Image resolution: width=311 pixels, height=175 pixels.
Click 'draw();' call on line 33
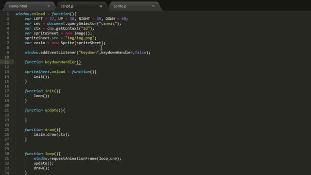point(41,168)
